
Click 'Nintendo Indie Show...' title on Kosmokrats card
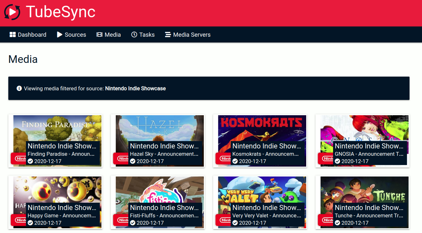click(x=267, y=146)
